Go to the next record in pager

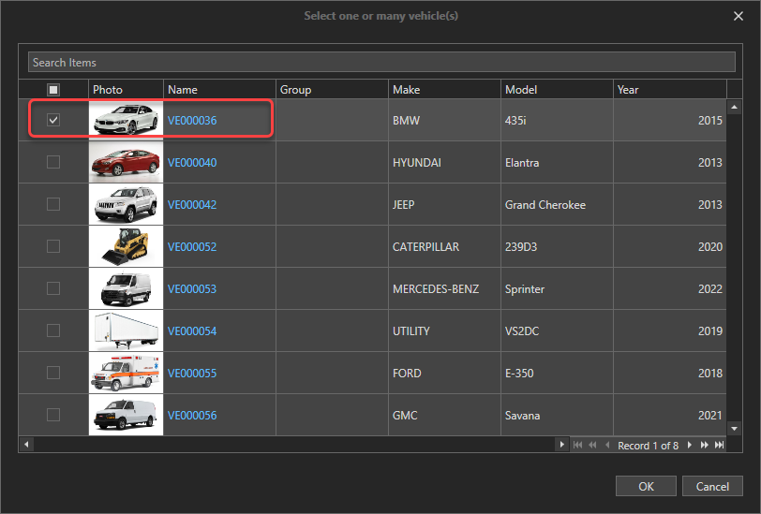(x=690, y=446)
